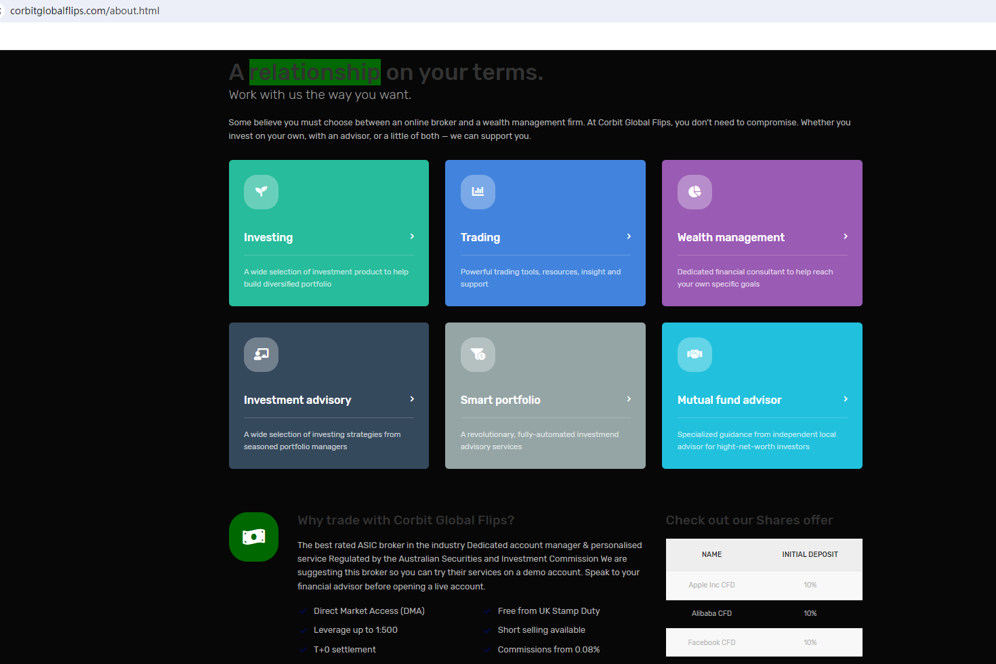This screenshot has height=664, width=996.
Task: Click the Investing card description text
Action: point(326,278)
